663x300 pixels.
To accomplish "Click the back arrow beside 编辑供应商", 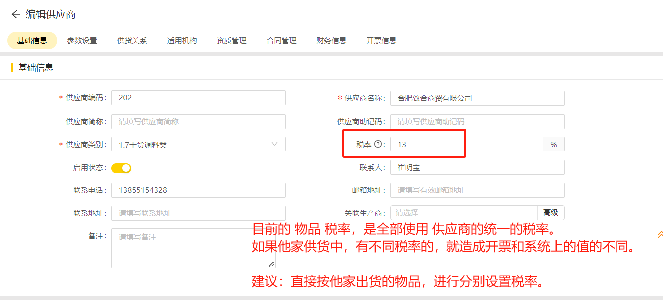I will 15,14.
